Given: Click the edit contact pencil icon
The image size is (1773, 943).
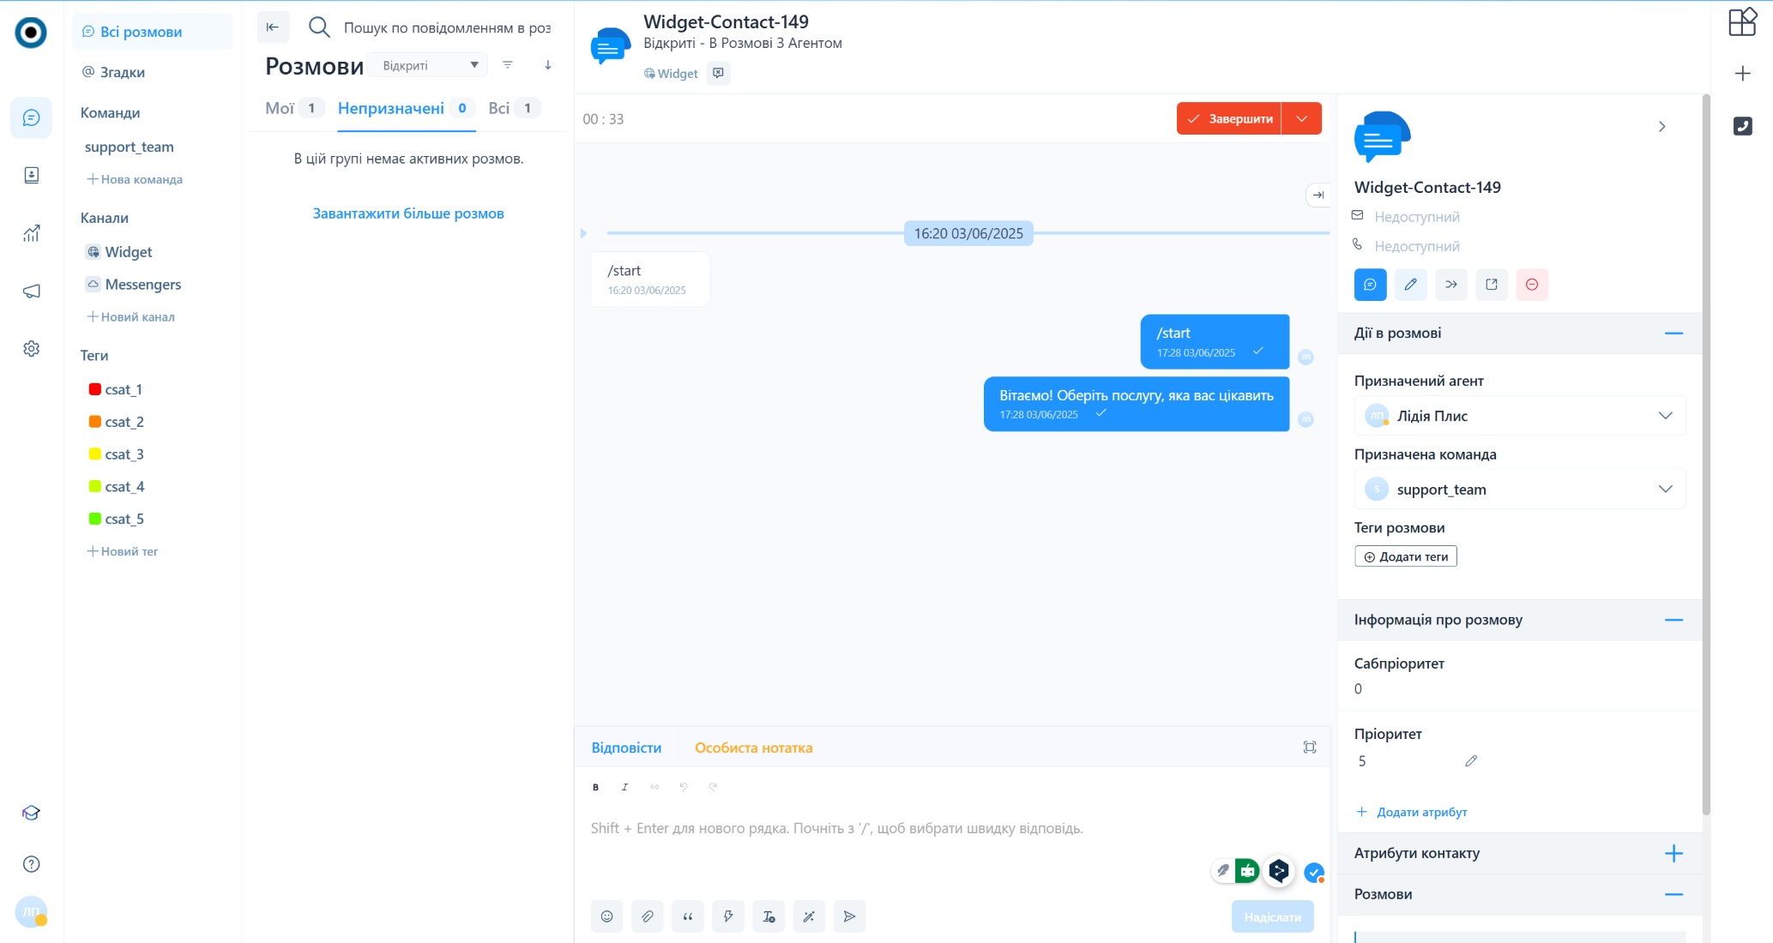Looking at the screenshot, I should pos(1410,285).
